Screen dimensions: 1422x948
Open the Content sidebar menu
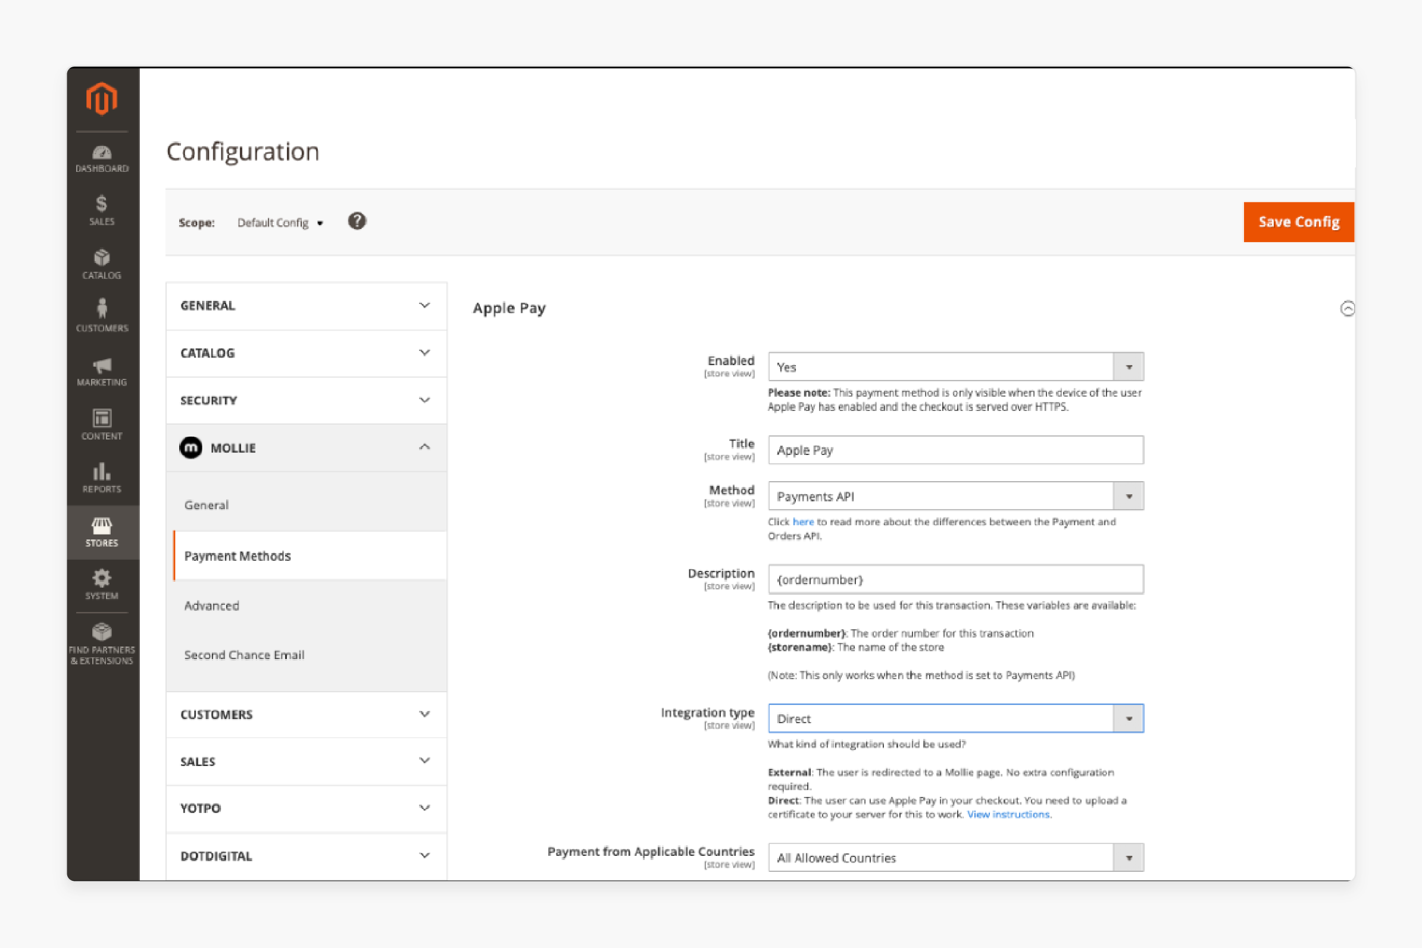tap(102, 425)
